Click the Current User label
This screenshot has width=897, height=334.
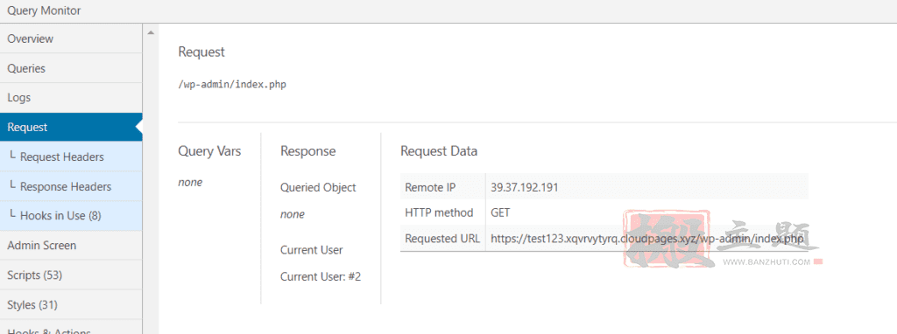pos(311,250)
